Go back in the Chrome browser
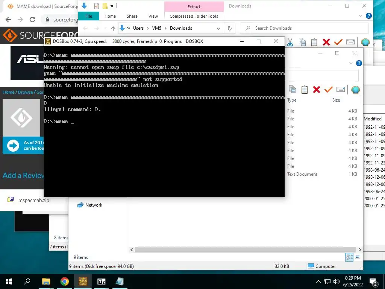Image resolution: width=385 pixels, height=289 pixels. 8,20
